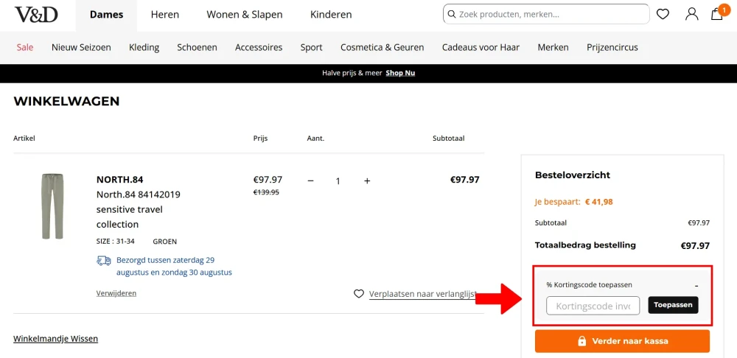Image resolution: width=737 pixels, height=358 pixels.
Task: Open the green trousers product thumbnail
Action: (x=52, y=206)
